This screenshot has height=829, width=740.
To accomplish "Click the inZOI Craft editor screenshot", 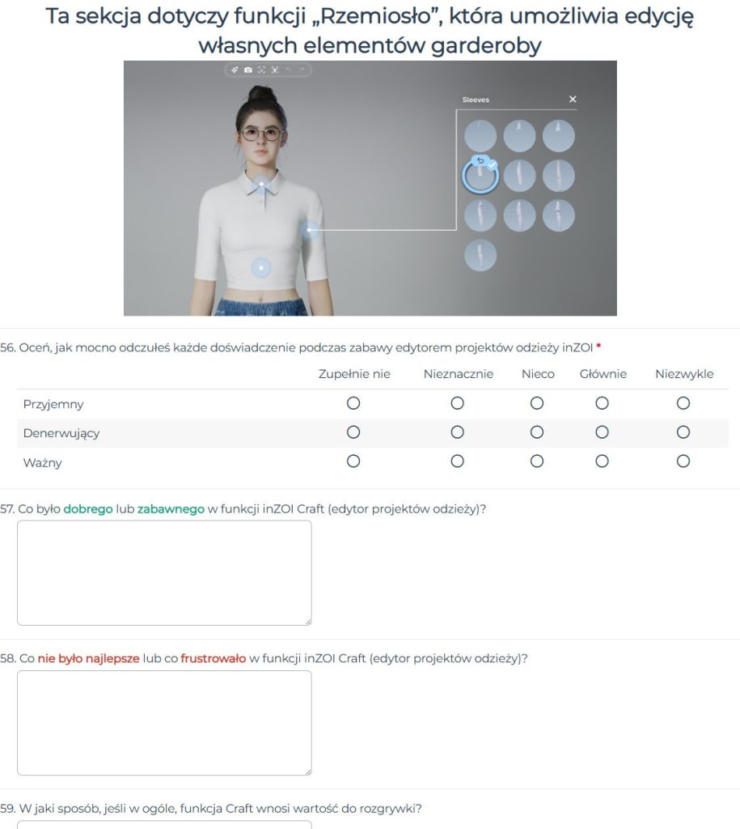I will 370,188.
